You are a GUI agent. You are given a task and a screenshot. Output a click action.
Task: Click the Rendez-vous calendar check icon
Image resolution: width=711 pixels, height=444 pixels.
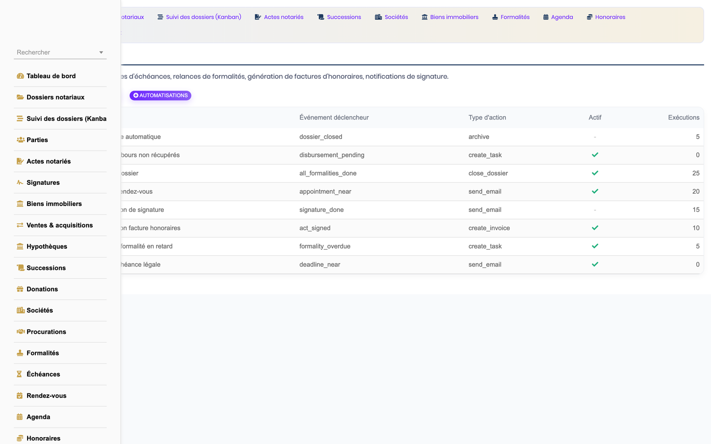[20, 396]
